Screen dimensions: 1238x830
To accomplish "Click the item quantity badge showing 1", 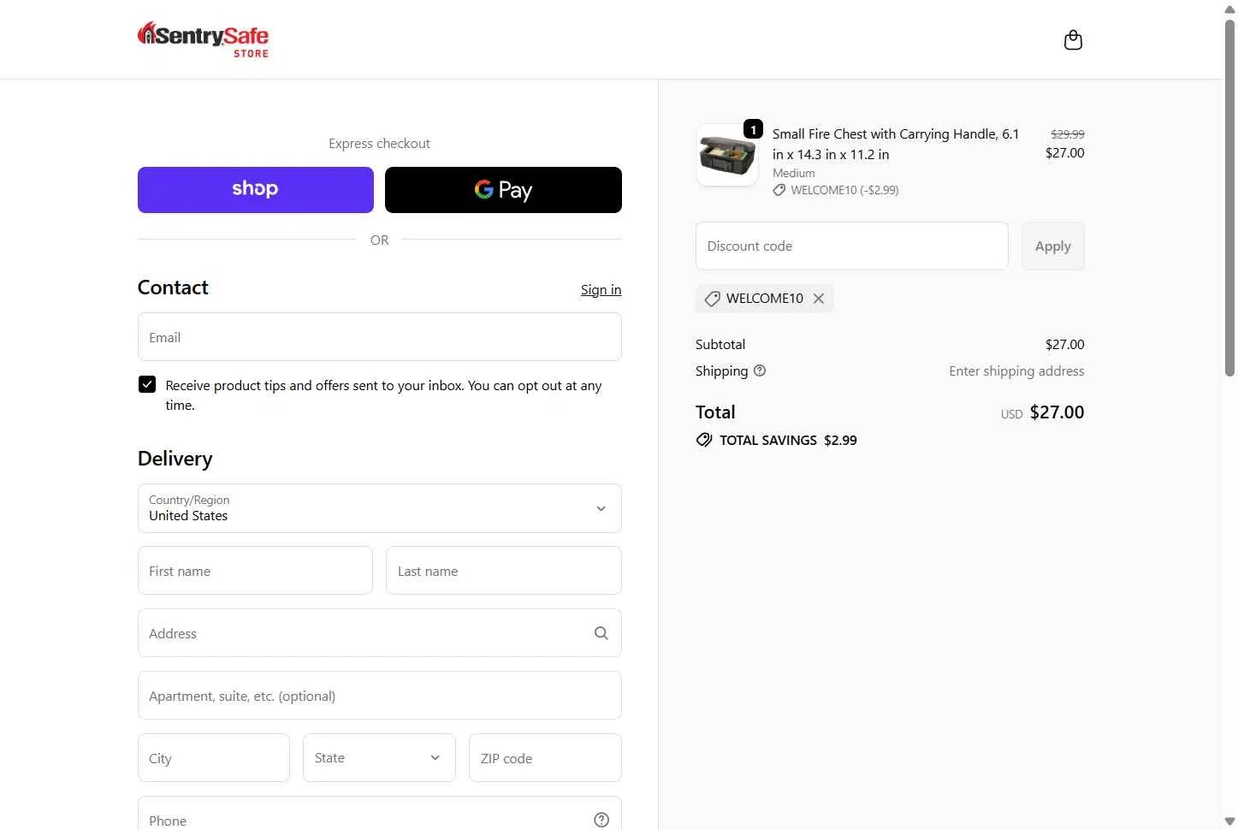I will point(753,129).
